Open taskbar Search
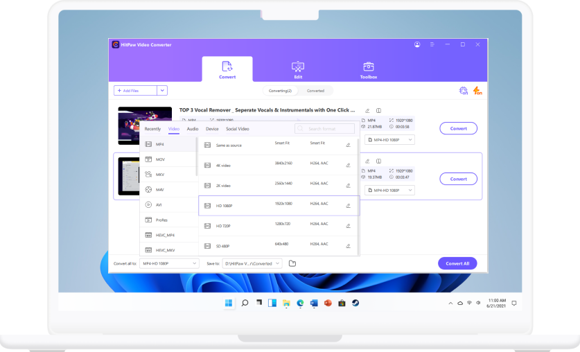This screenshot has height=352, width=580. [245, 303]
